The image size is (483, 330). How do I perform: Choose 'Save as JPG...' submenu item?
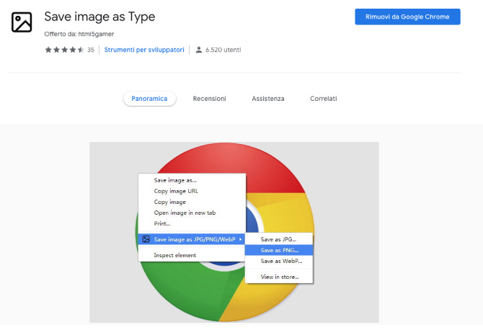pyautogui.click(x=279, y=239)
